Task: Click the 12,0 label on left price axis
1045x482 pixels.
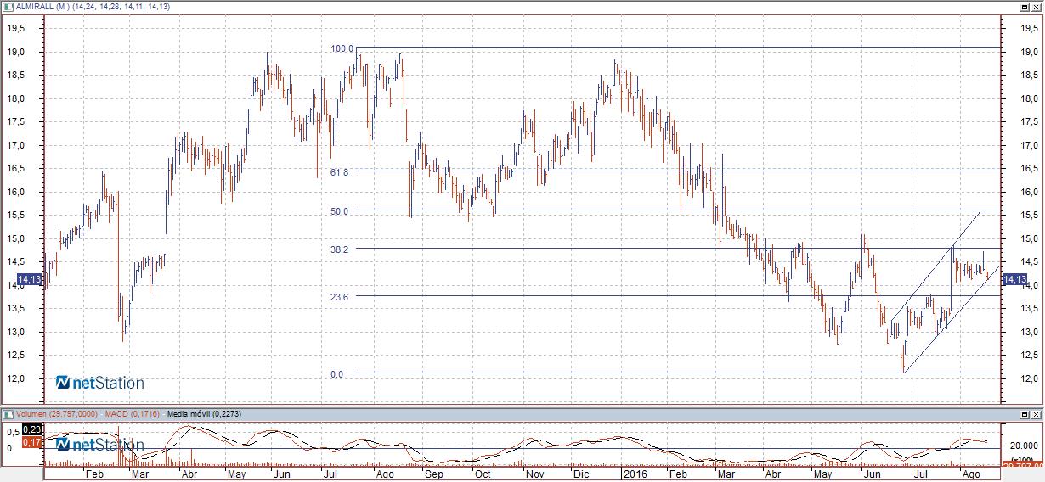Action: pyautogui.click(x=16, y=378)
